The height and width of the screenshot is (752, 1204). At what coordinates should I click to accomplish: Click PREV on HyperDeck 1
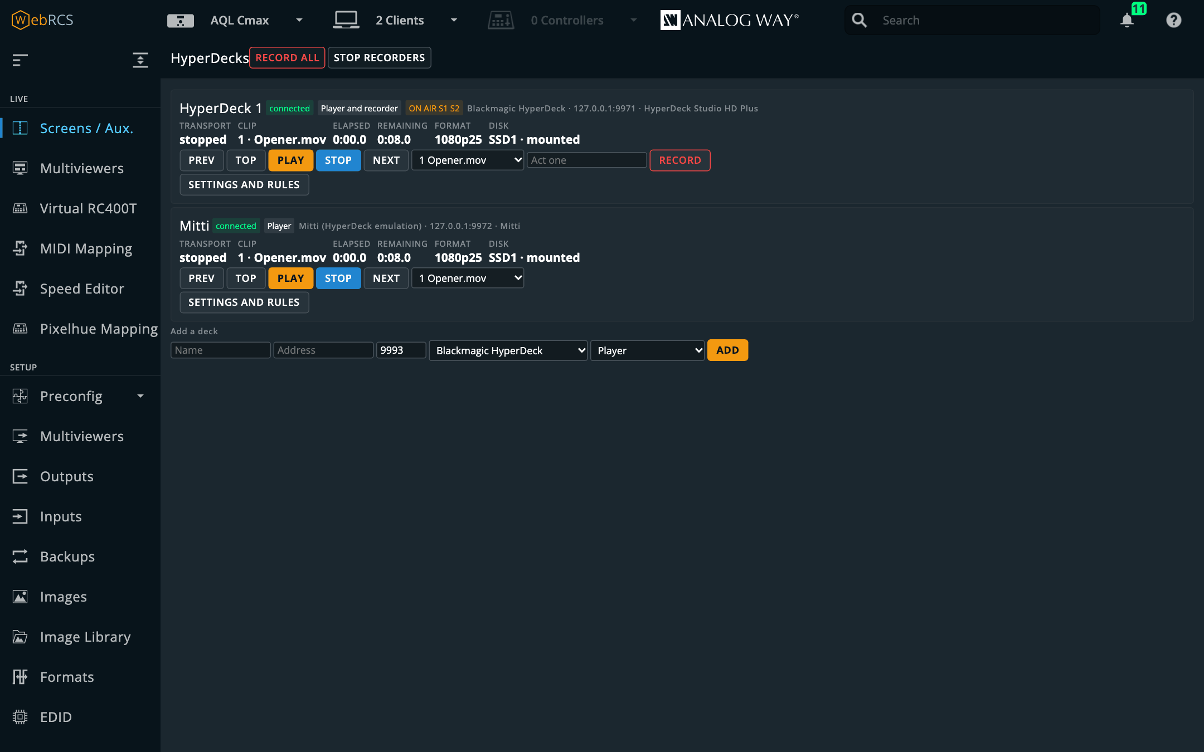(202, 160)
